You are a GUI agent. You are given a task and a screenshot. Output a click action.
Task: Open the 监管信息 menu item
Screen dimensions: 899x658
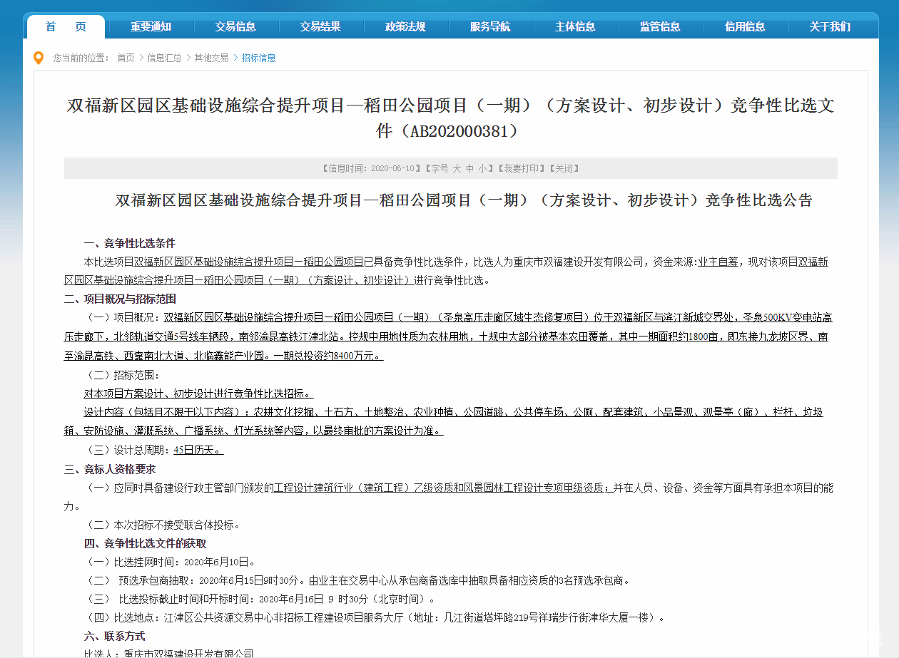click(x=660, y=27)
